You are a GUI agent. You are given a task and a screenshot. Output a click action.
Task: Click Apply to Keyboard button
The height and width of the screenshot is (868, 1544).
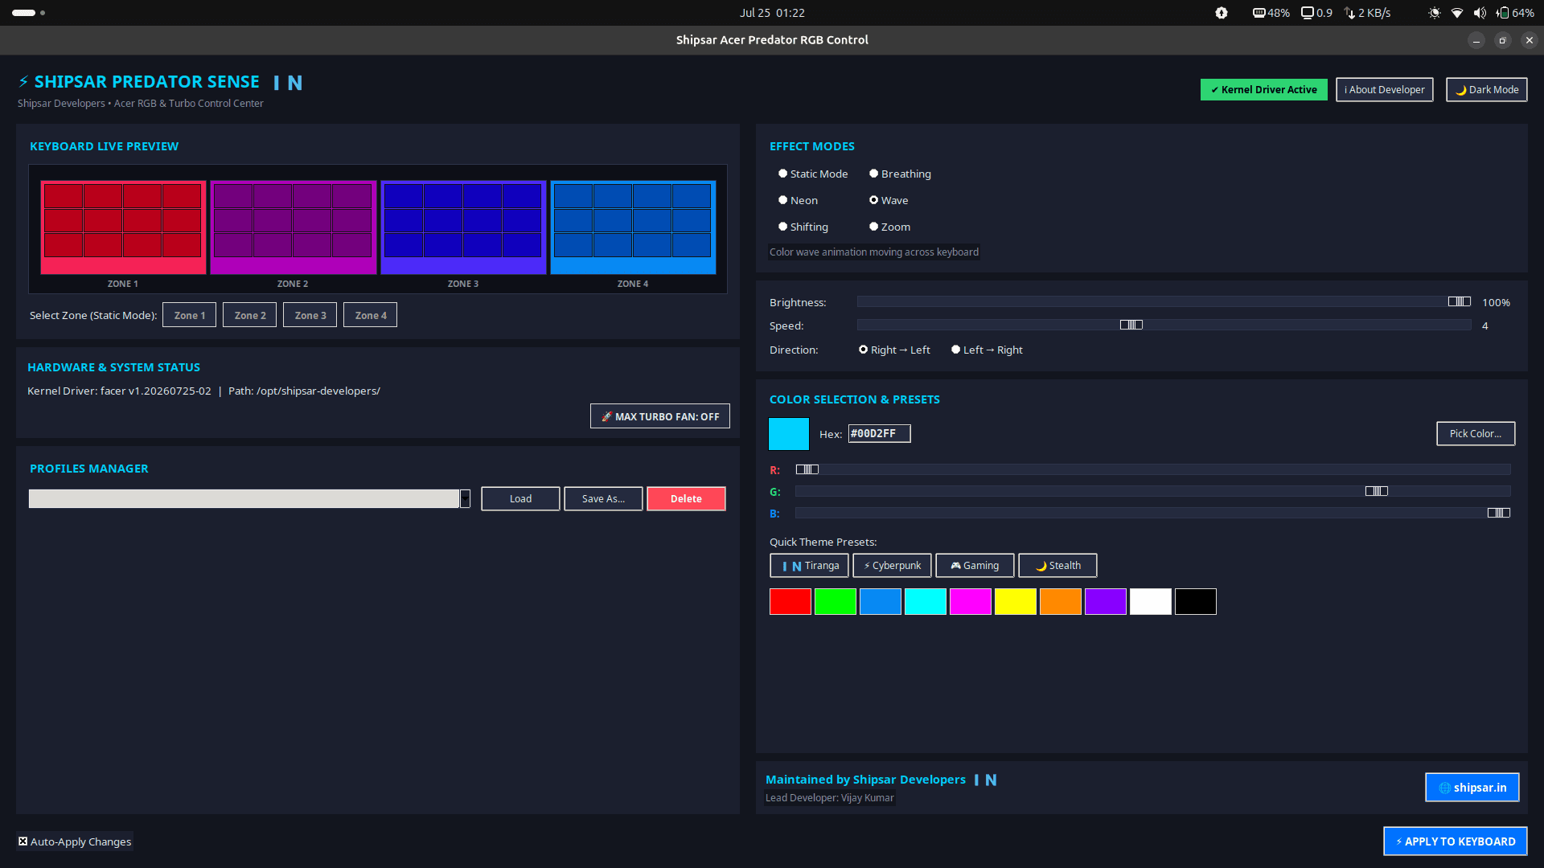pos(1455,841)
